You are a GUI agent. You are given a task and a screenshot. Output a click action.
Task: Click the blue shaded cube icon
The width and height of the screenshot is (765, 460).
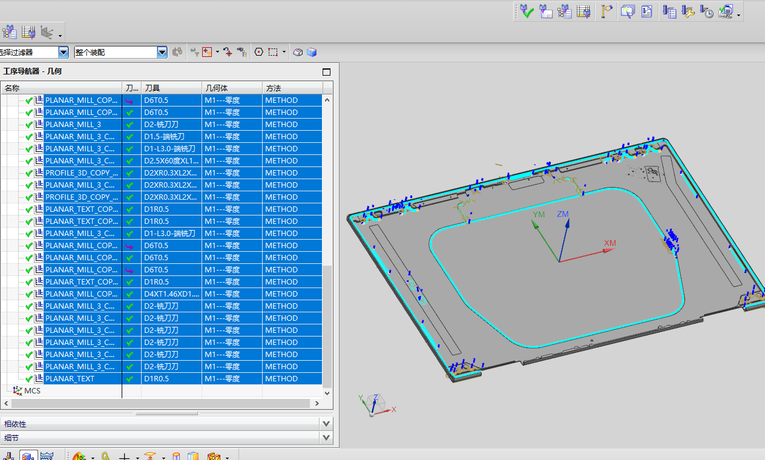[312, 53]
